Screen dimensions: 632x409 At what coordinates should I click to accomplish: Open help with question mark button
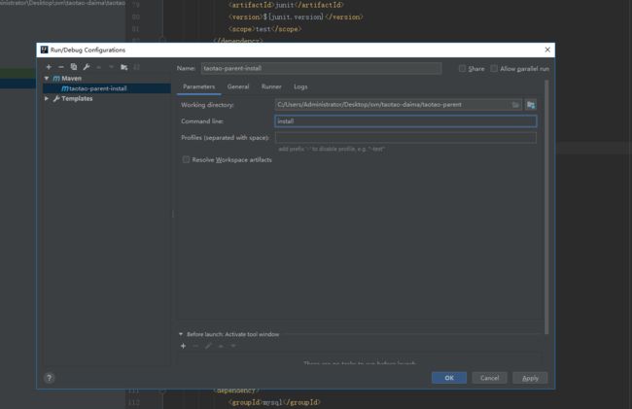tap(50, 378)
